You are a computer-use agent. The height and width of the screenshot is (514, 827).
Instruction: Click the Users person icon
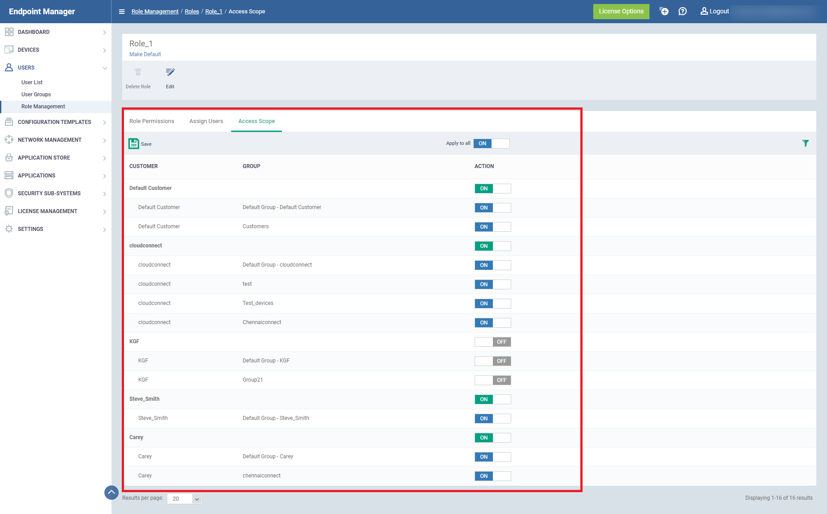(9, 67)
